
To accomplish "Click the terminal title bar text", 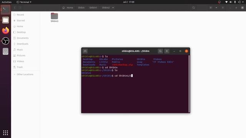I will (136, 51).
